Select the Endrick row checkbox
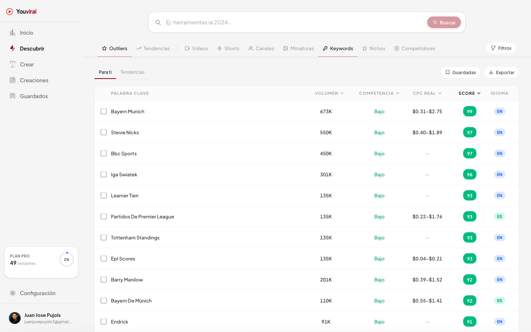The image size is (531, 332). pos(104,322)
